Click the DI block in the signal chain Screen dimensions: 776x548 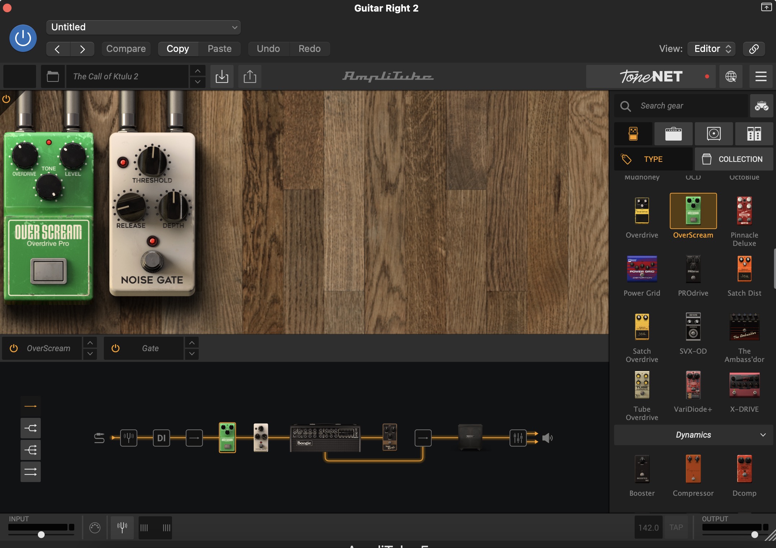tap(162, 438)
